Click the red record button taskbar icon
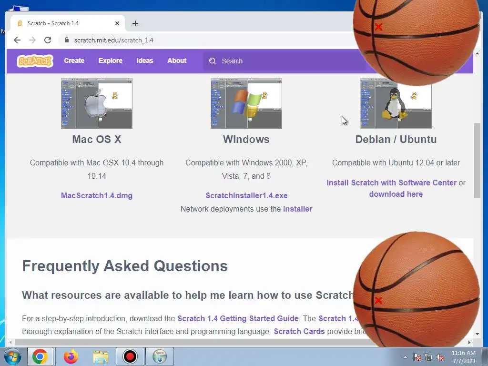Viewport: 488px width, 366px height. pos(130,356)
